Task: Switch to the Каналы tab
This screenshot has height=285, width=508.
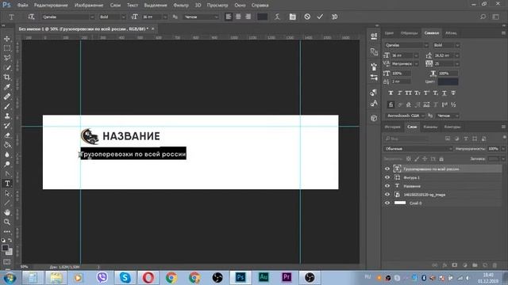Action: (x=430, y=127)
